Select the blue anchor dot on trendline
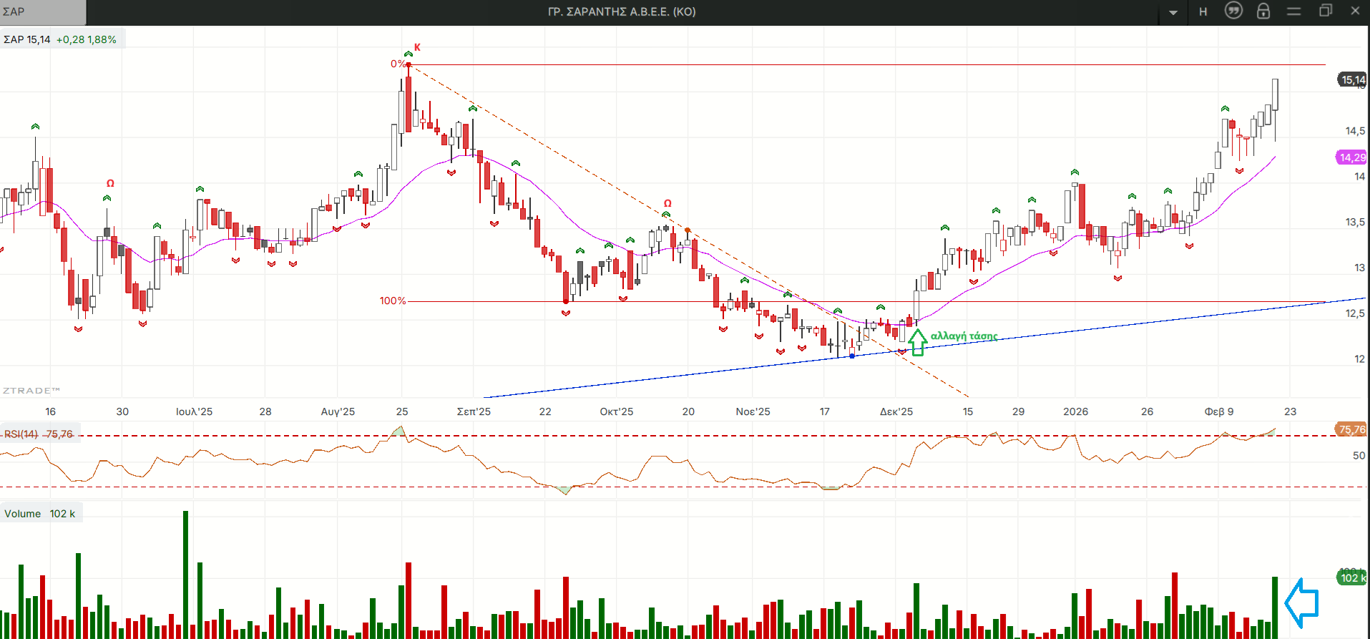Viewport: 1370px width, 639px height. coord(851,356)
